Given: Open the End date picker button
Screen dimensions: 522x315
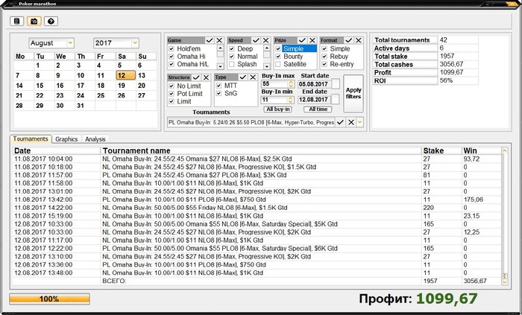Looking at the screenshot, I should click(336, 99).
